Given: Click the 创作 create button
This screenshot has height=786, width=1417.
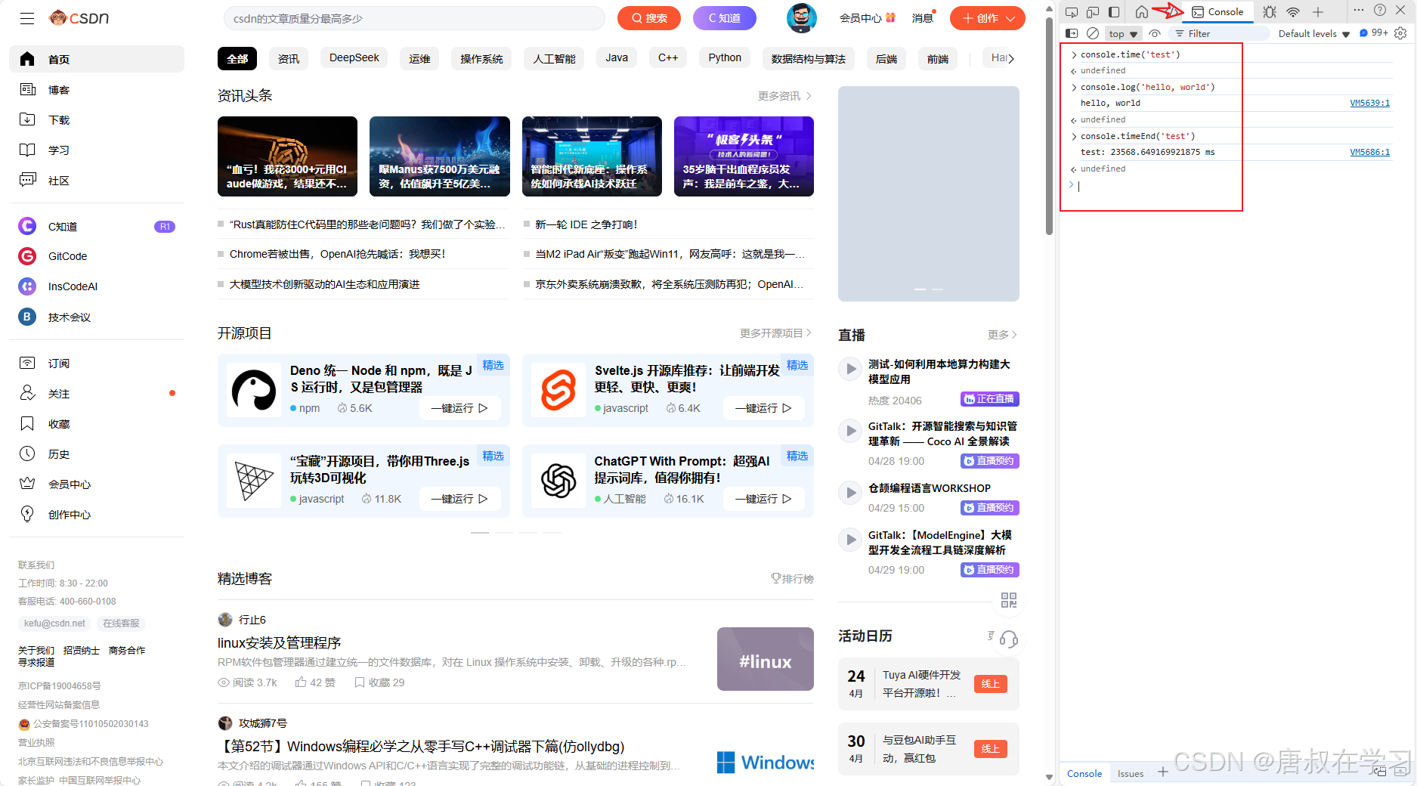Looking at the screenshot, I should click(987, 18).
